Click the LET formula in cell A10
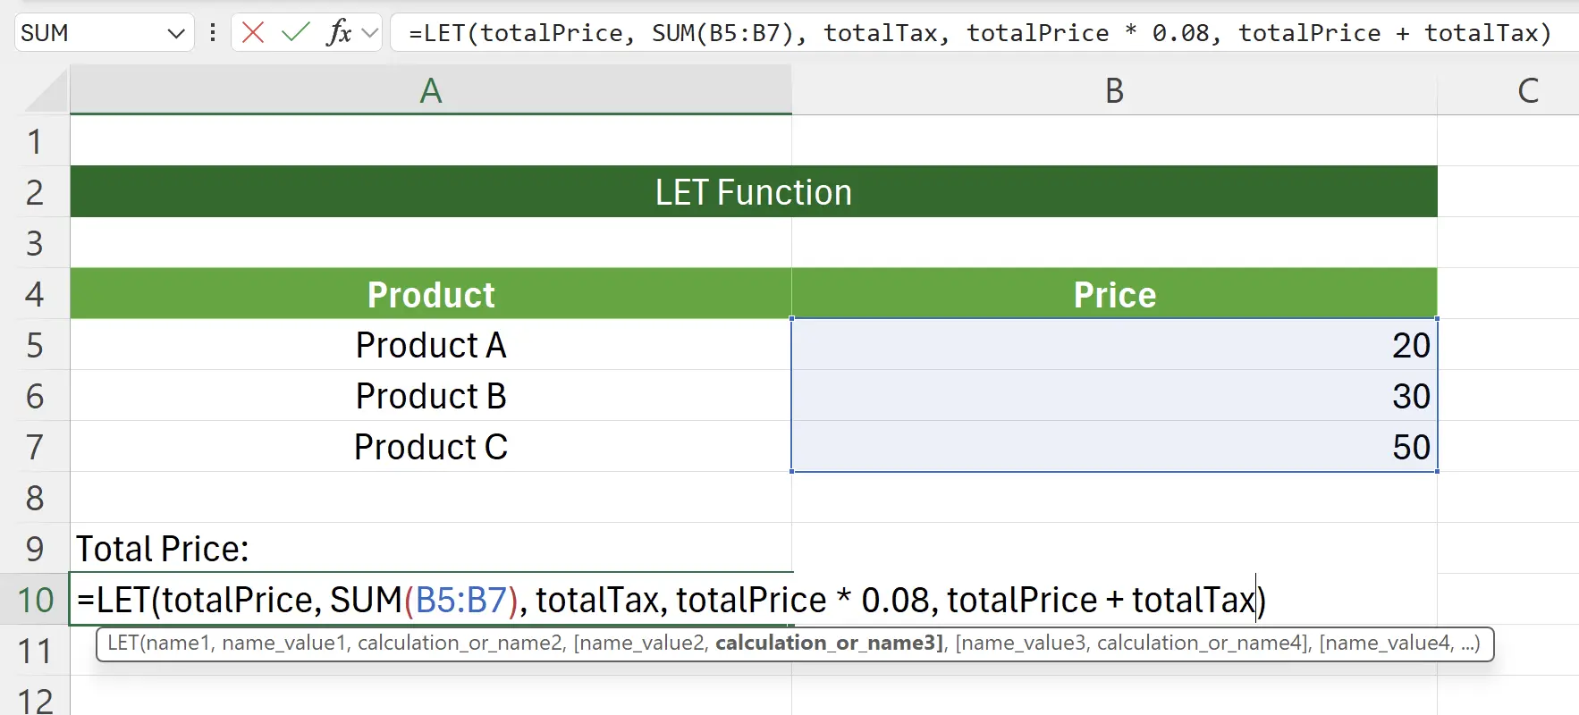 [671, 600]
